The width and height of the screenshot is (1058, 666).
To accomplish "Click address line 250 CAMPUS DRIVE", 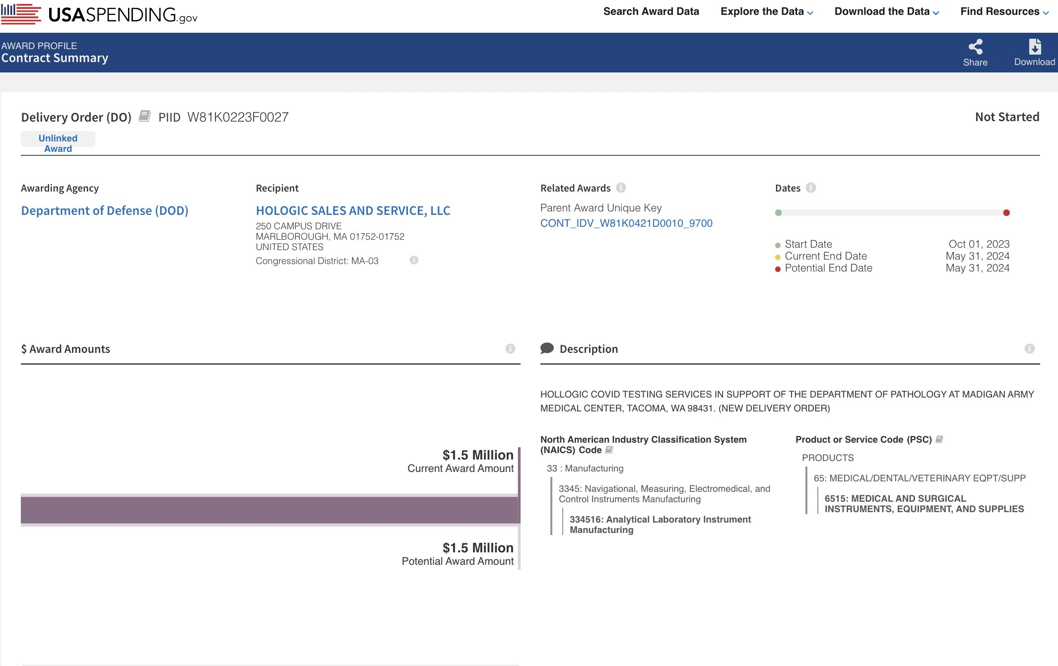I will click(299, 226).
